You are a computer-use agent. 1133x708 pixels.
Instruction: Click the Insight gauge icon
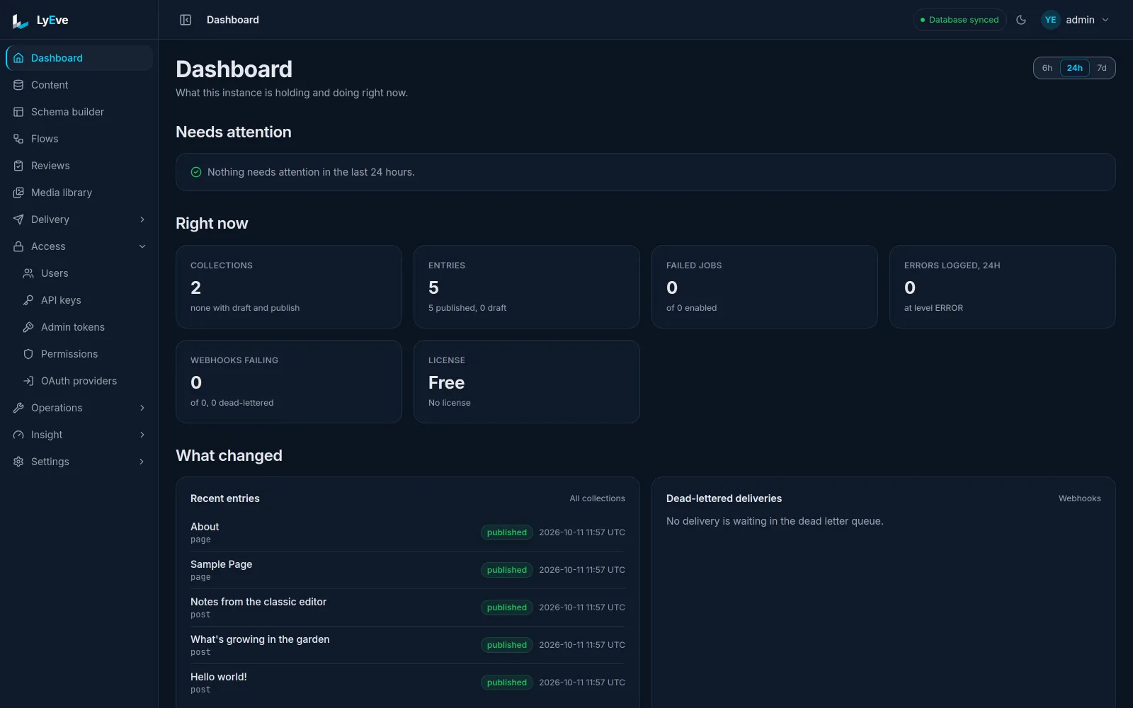pos(18,435)
